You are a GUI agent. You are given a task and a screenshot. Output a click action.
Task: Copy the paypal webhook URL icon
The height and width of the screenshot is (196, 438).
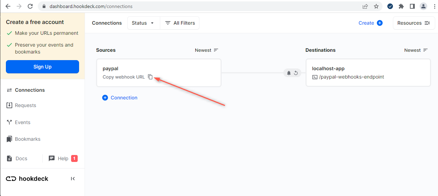(x=150, y=77)
